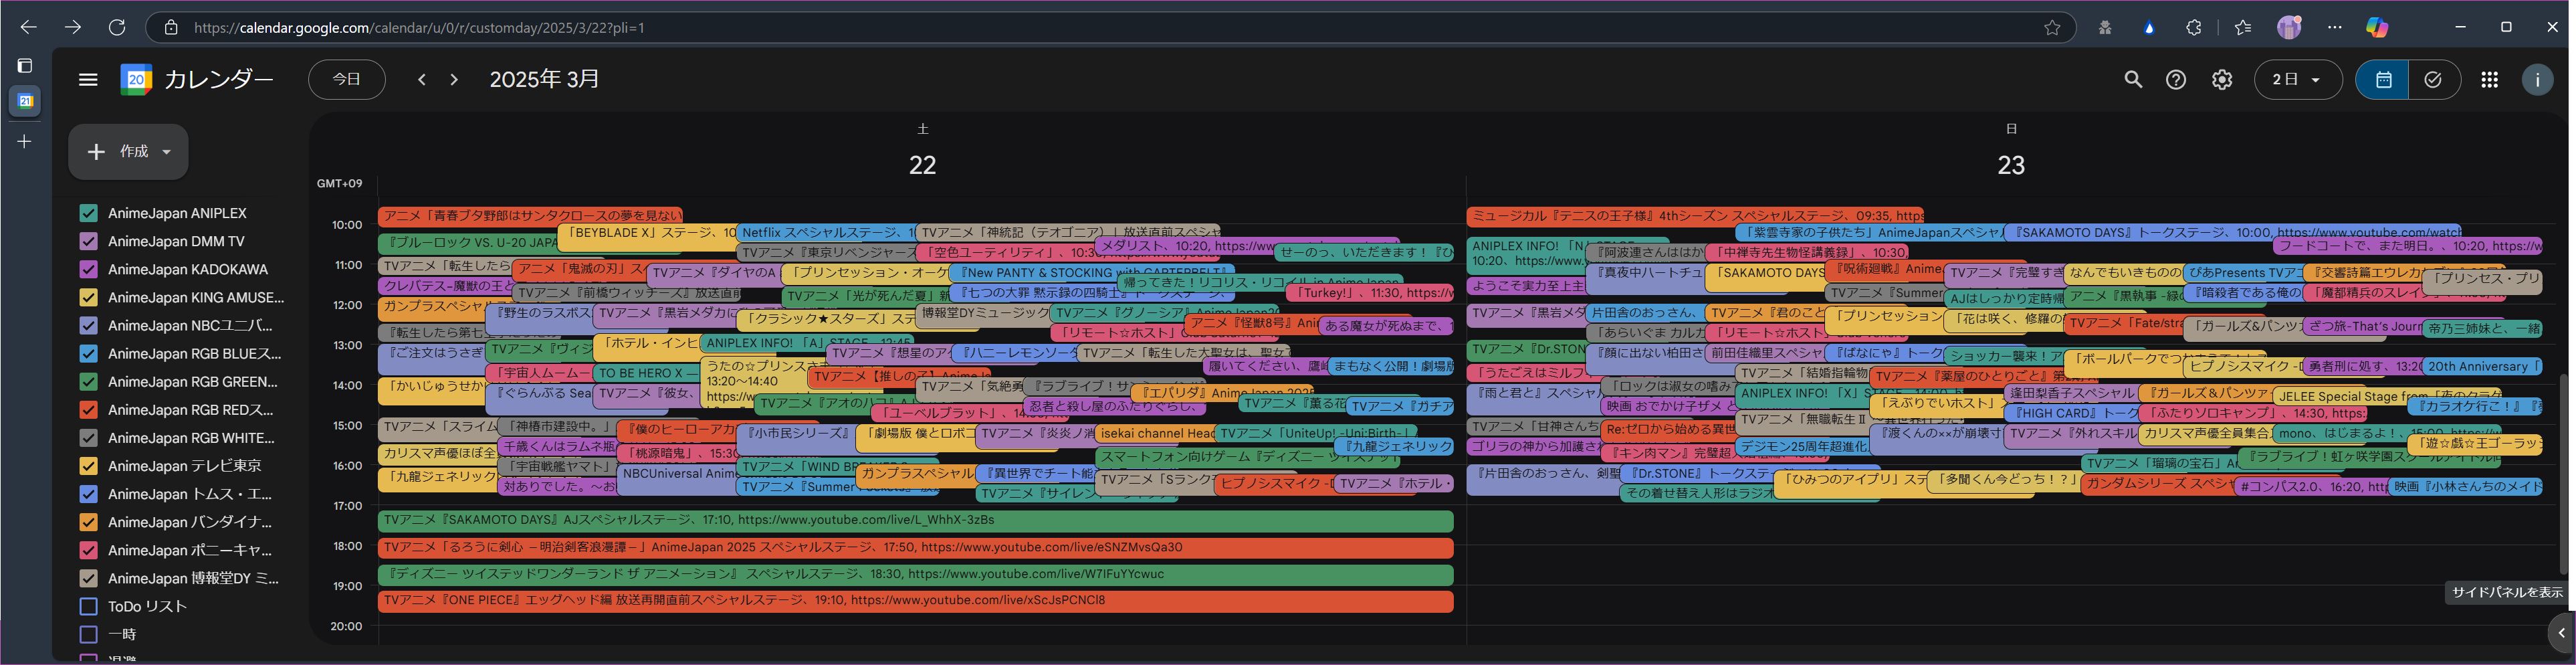Open event TVアニメ『ONE PIECE』エッグヘッド編 19:10
2576x665 pixels.
click(x=915, y=600)
